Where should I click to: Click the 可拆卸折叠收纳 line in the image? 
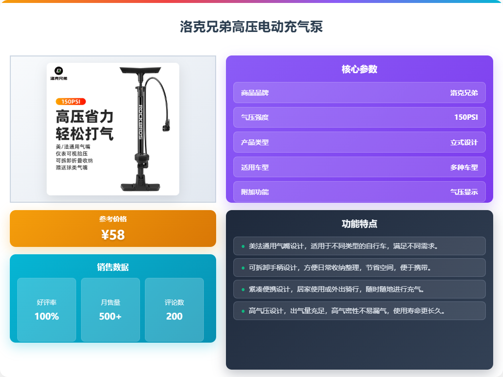coord(74,161)
